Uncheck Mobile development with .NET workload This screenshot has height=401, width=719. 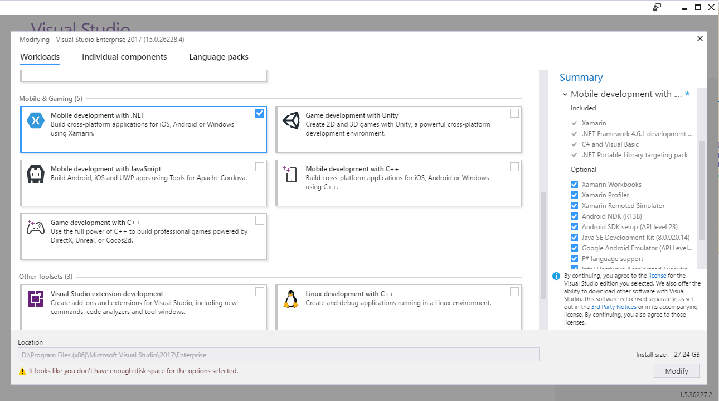click(260, 113)
